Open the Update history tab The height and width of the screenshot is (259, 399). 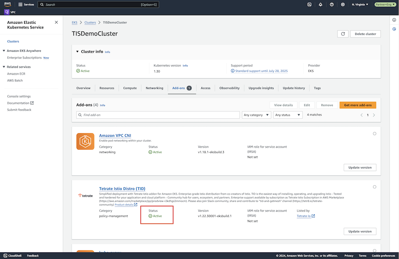[294, 88]
